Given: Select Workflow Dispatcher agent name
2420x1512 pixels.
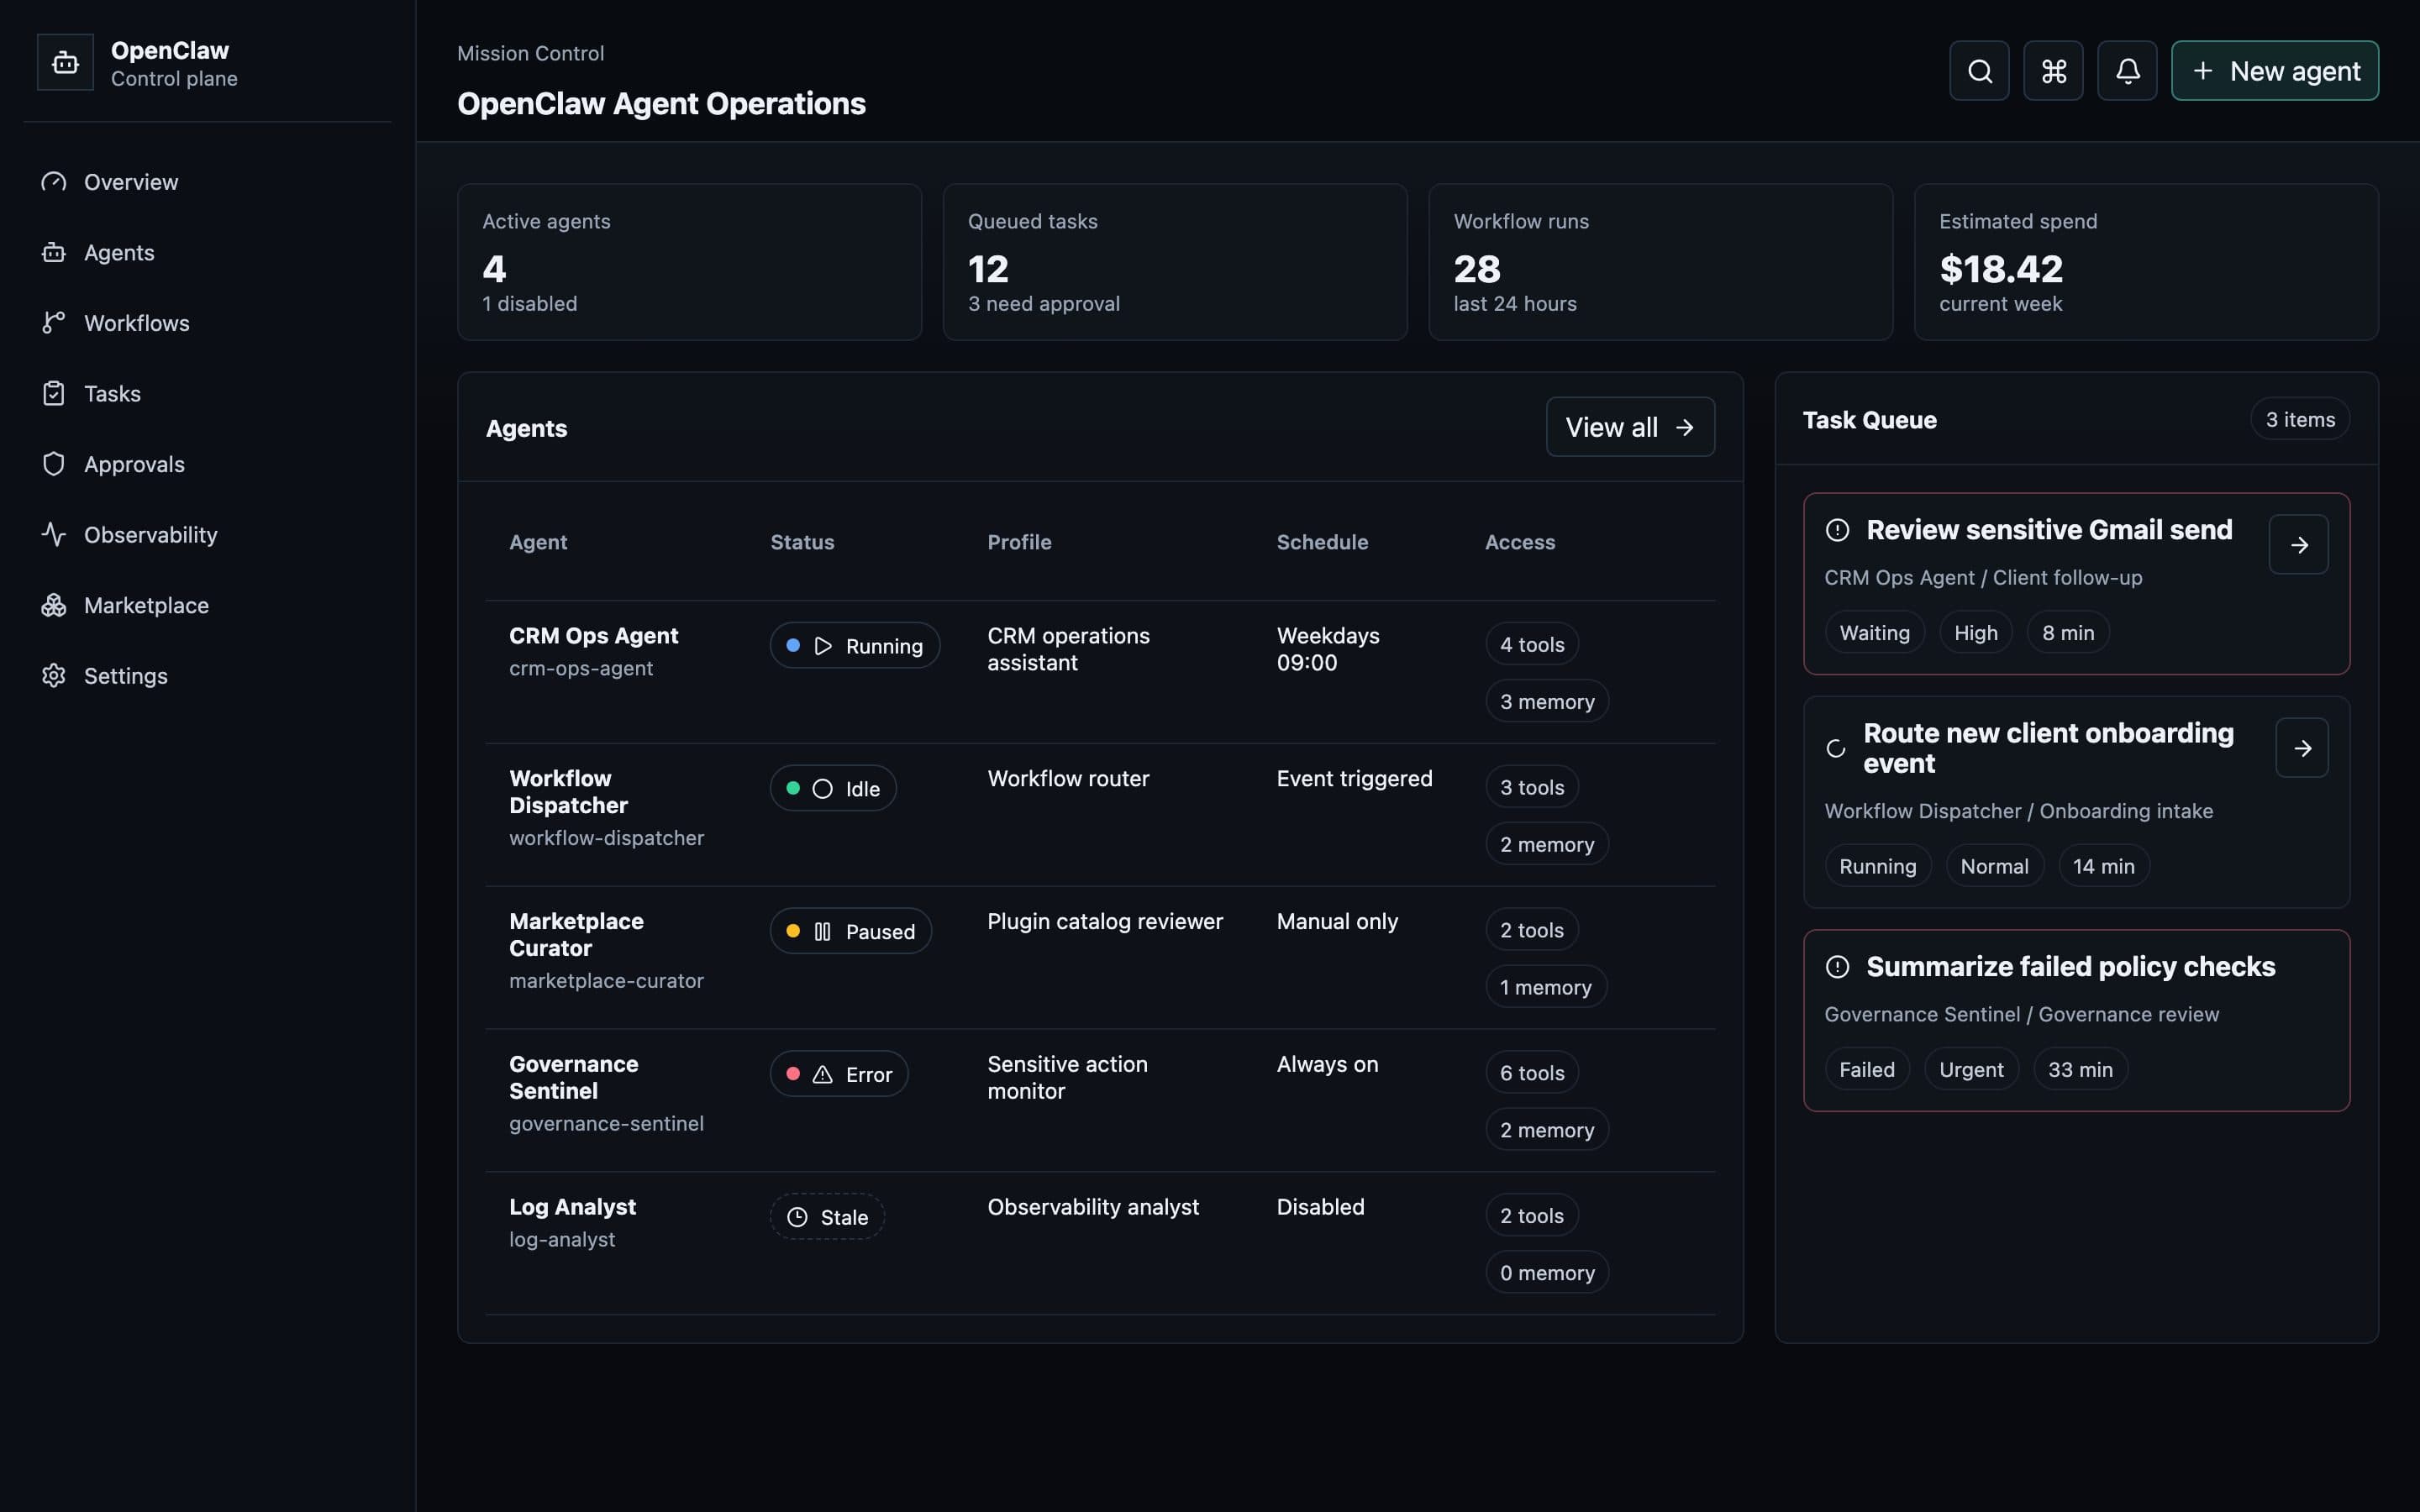Looking at the screenshot, I should tap(568, 791).
